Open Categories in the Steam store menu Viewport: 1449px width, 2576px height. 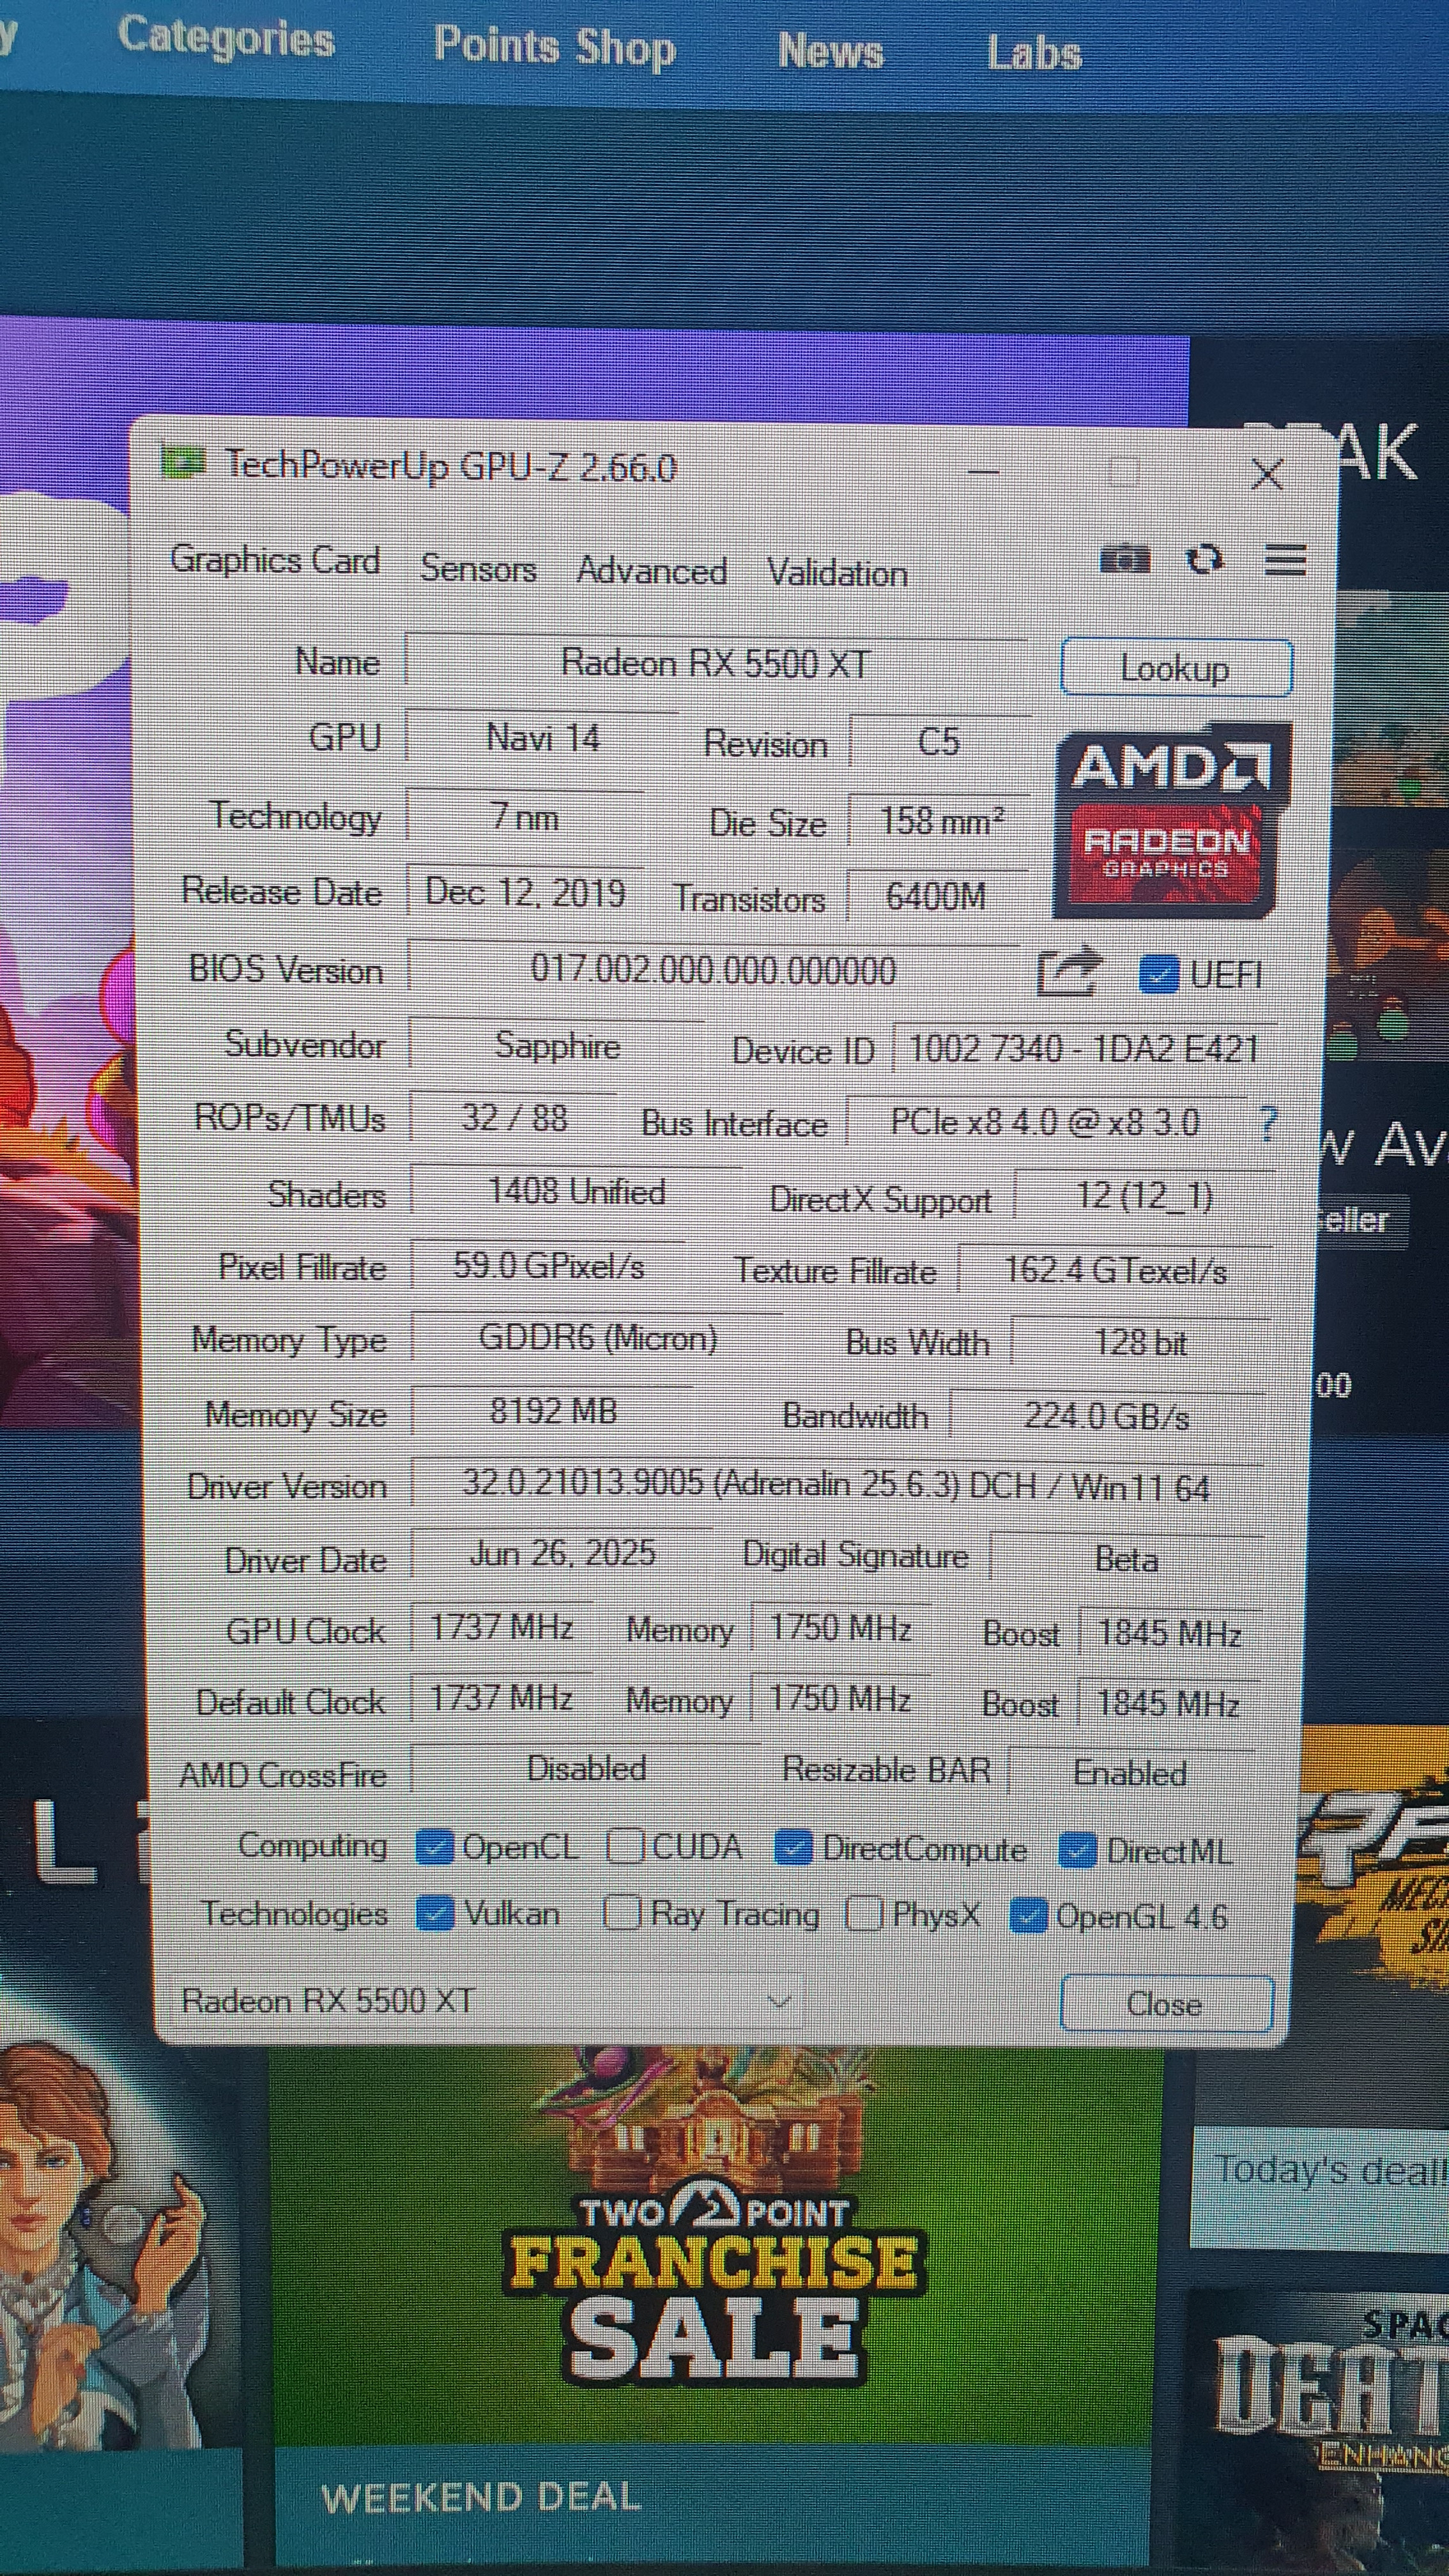[x=226, y=38]
